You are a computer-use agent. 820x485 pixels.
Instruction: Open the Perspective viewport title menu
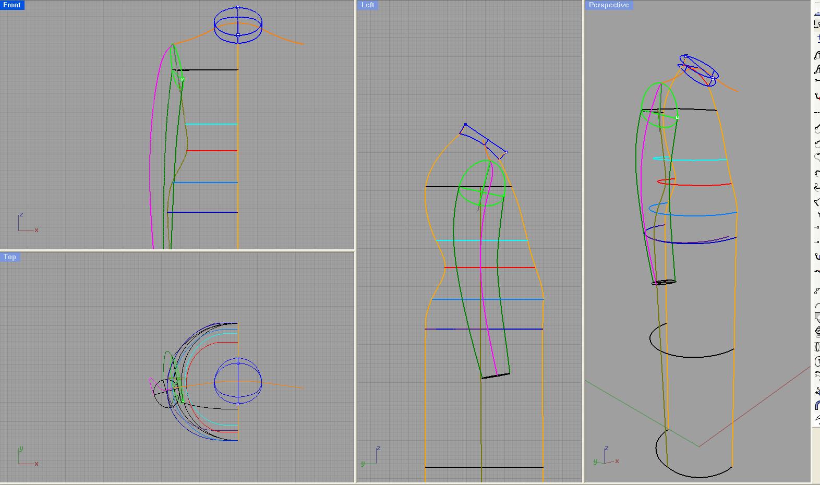tap(608, 5)
